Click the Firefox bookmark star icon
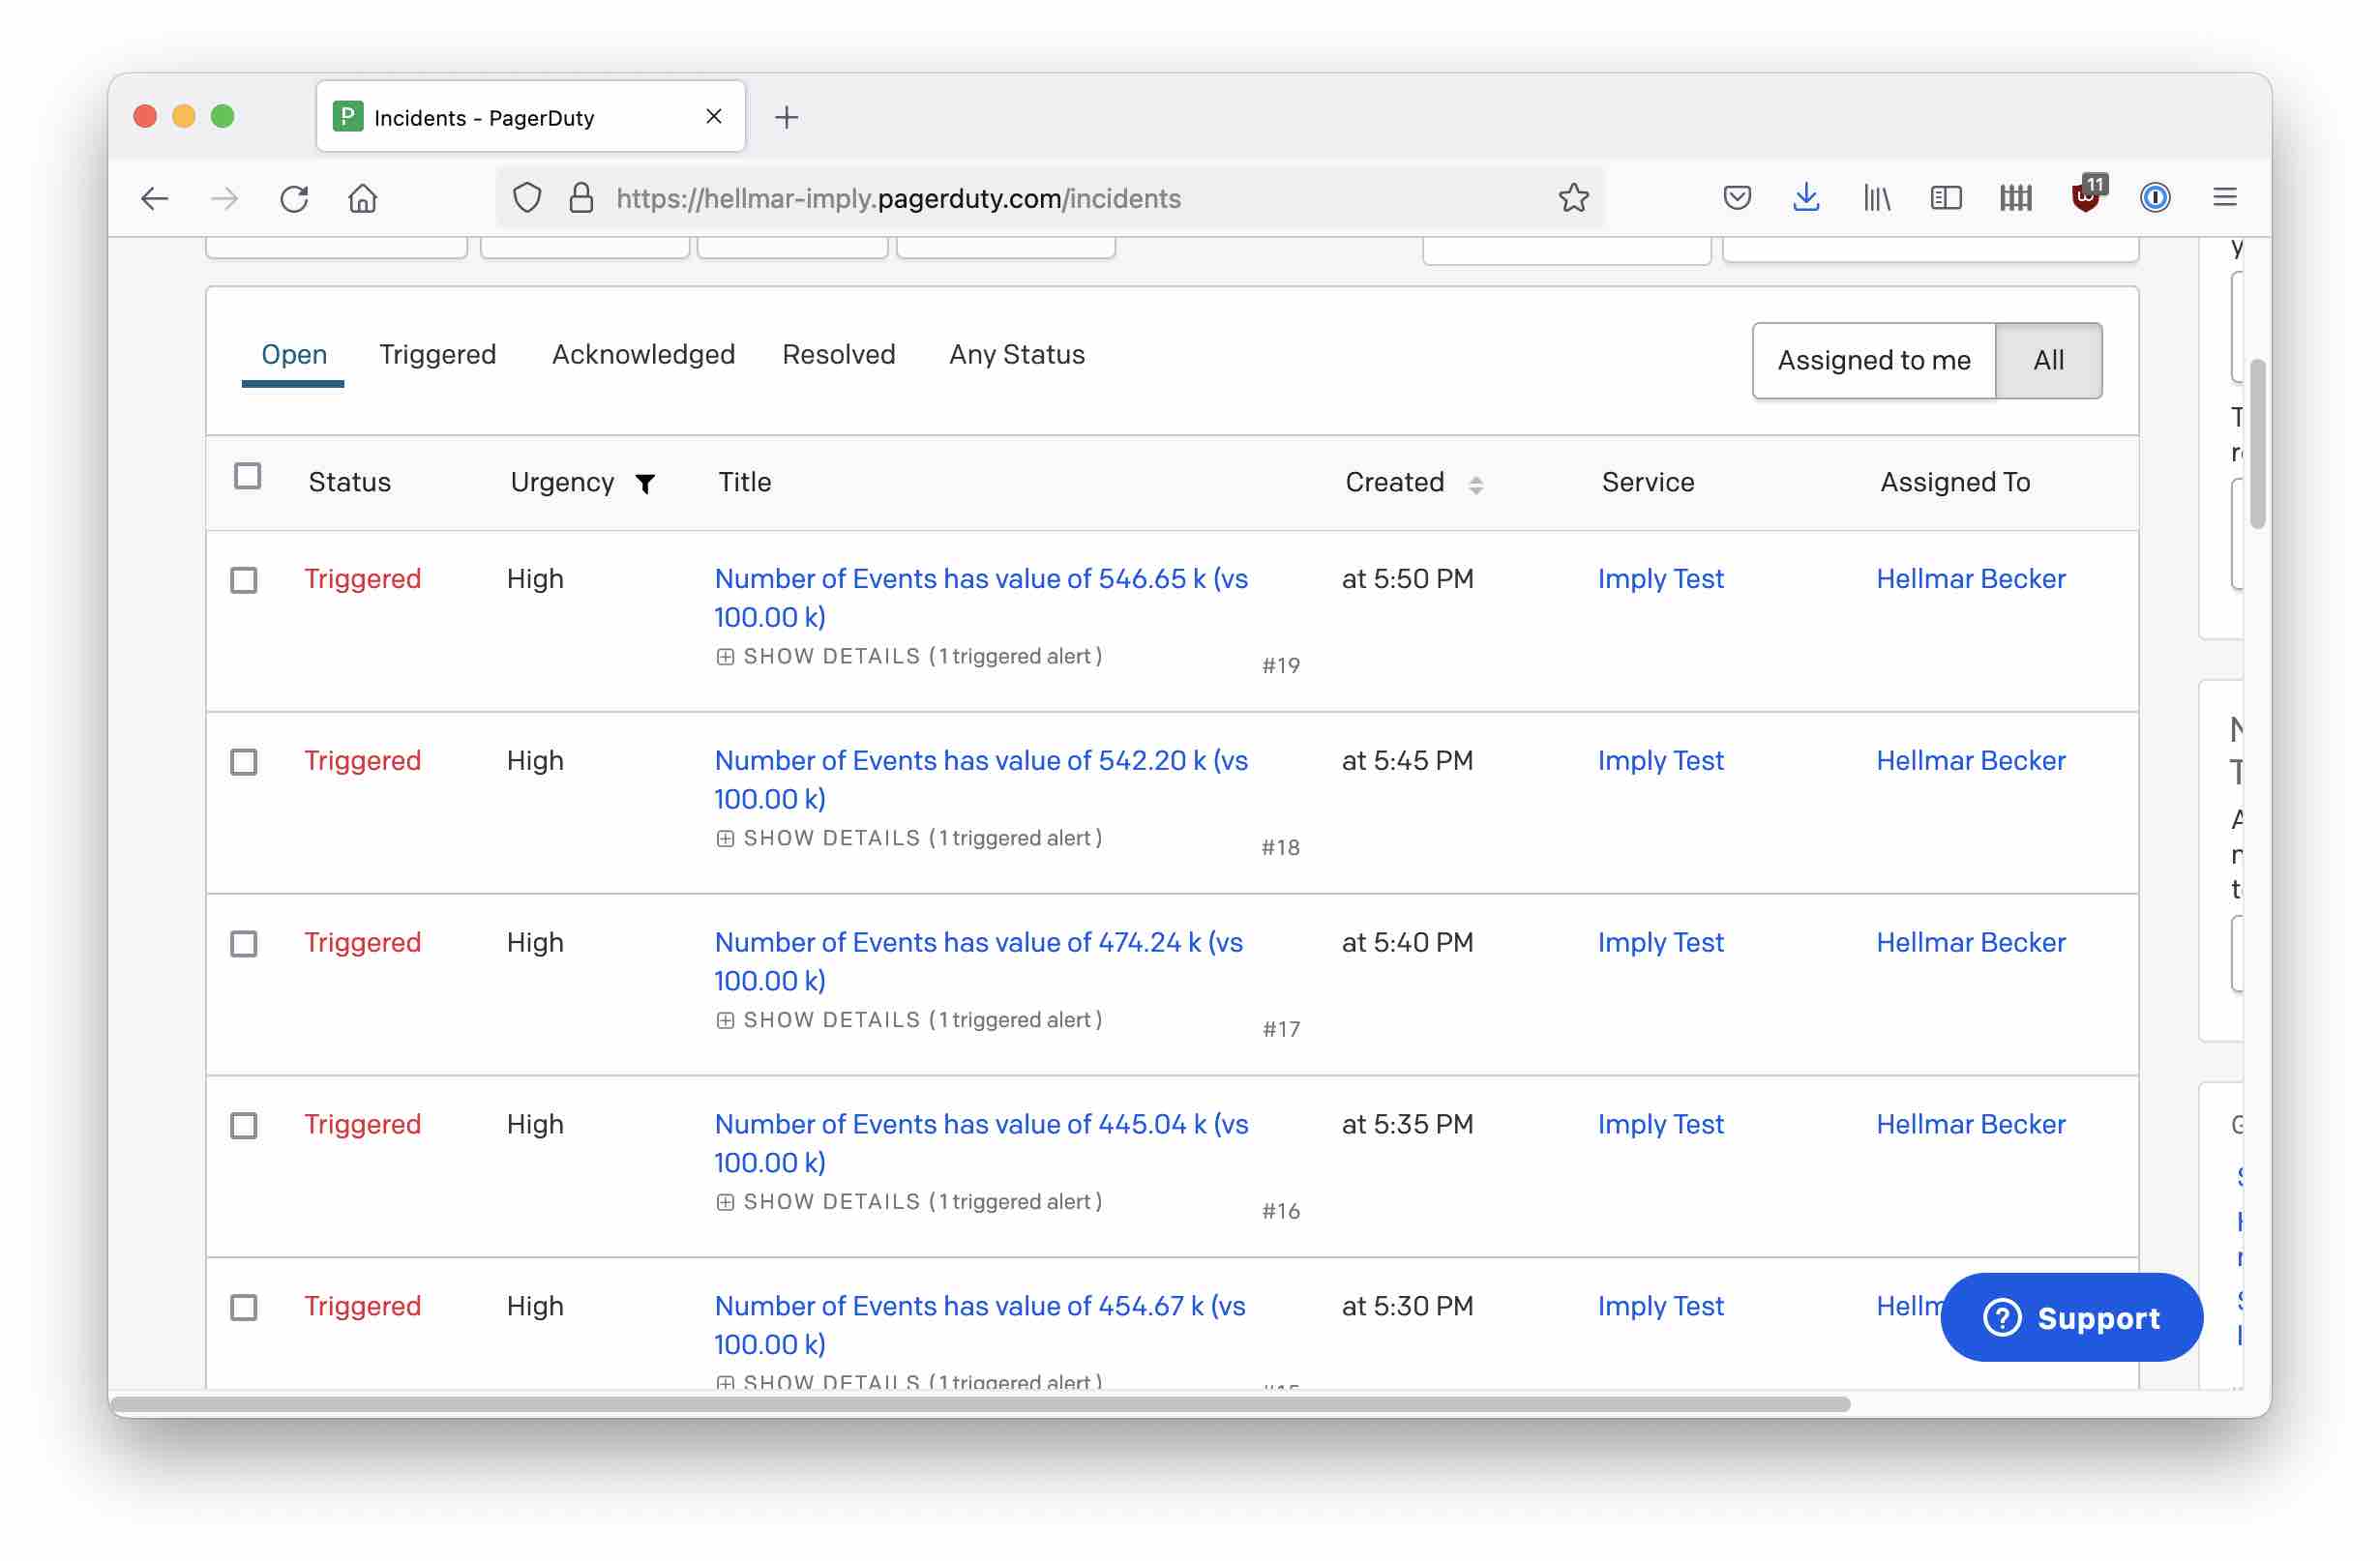Screen dimensions: 2380x1561 1573,198
